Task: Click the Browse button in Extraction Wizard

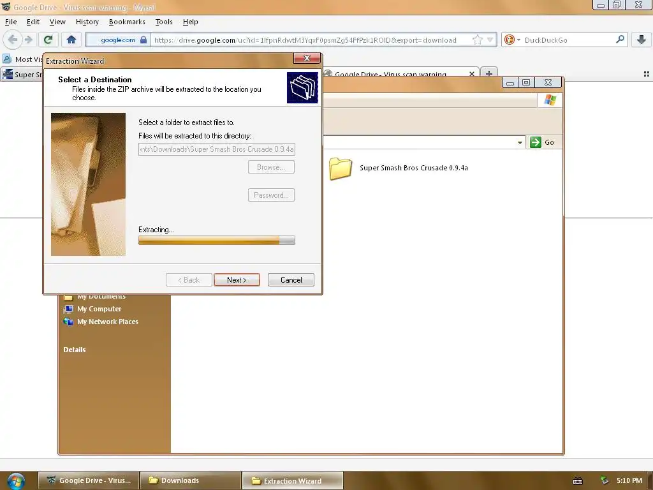Action: coord(271,167)
